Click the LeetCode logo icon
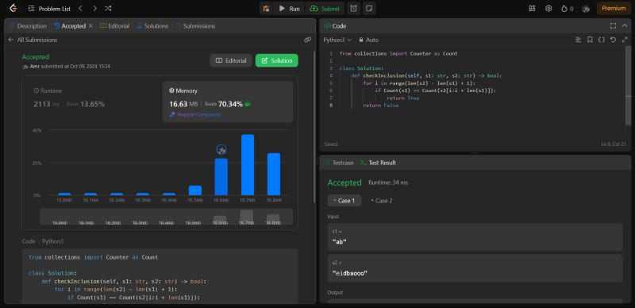The width and height of the screenshot is (635, 308). coord(13,8)
